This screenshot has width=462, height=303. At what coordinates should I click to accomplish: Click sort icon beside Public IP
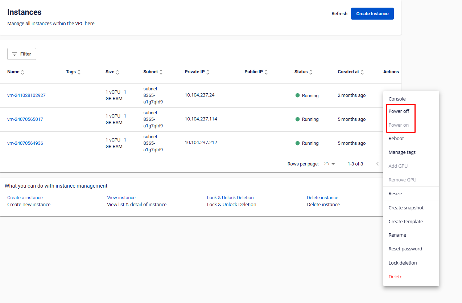pos(266,72)
